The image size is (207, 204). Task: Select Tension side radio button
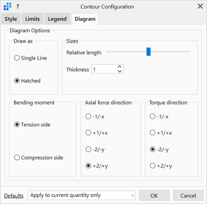coord(17,124)
